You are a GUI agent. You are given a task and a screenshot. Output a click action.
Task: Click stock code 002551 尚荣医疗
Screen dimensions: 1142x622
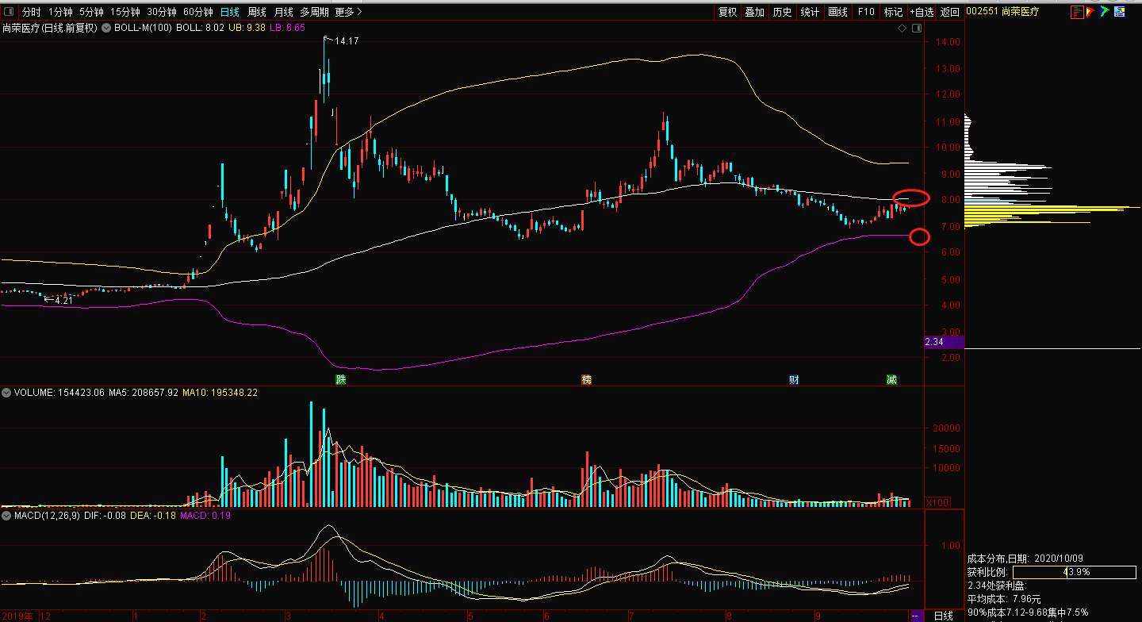tap(1003, 12)
